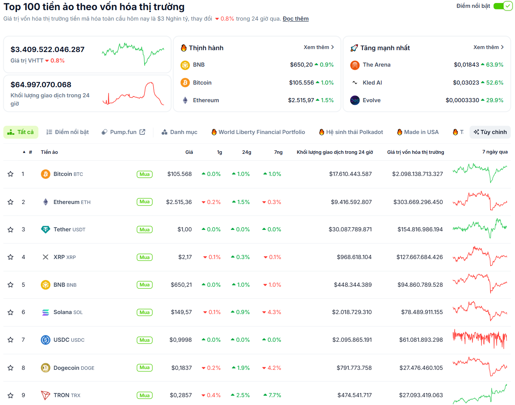515x405 pixels.
Task: Sort by Giá column header
Action: click(x=189, y=152)
